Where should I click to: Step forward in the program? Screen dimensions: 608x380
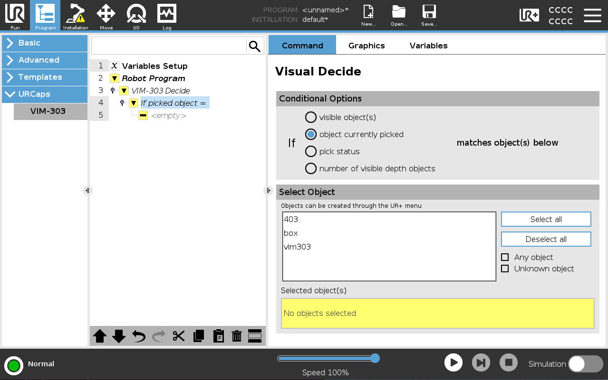(481, 363)
